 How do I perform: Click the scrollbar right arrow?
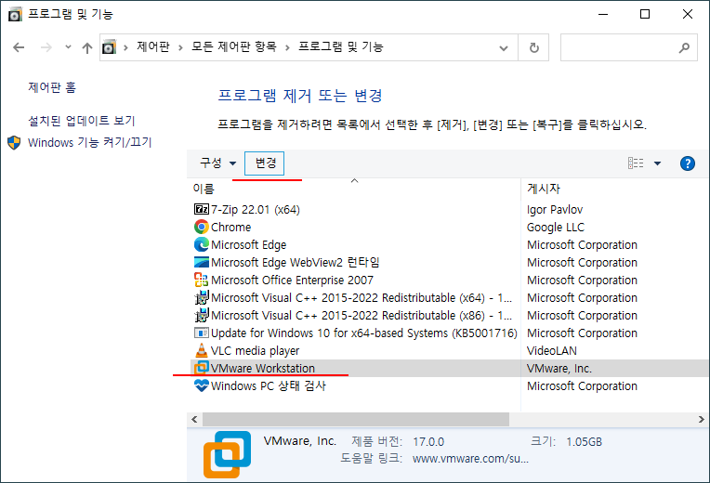701,419
